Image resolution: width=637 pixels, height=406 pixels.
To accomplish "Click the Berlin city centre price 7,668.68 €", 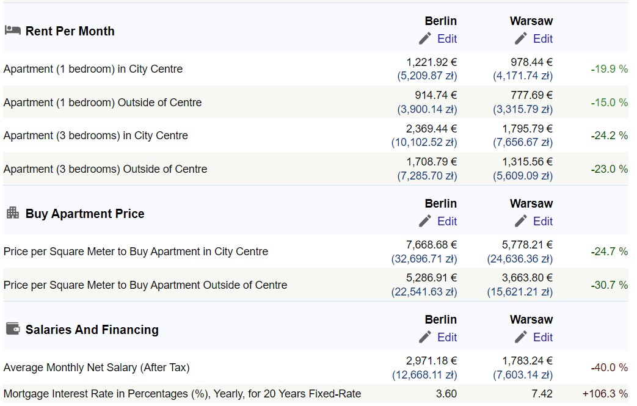I will click(431, 245).
